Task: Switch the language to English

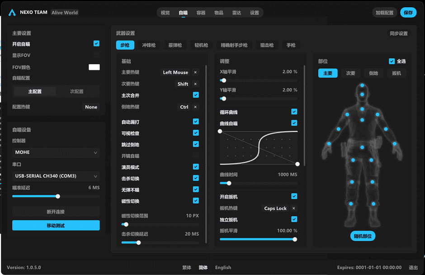Action: (223, 267)
